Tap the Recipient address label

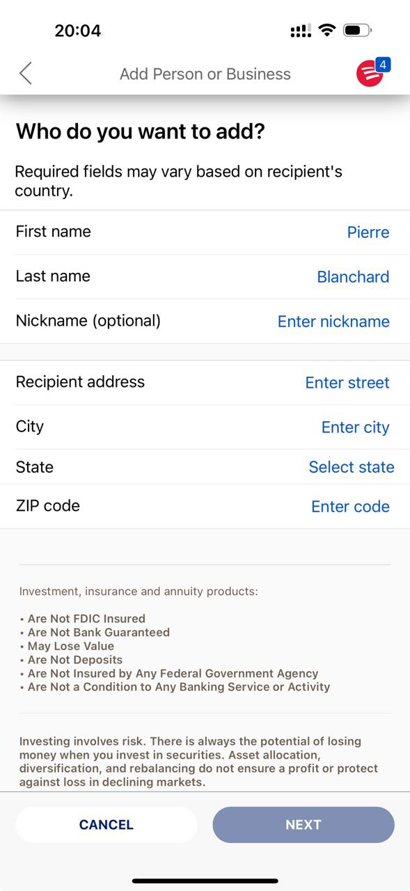click(x=80, y=382)
